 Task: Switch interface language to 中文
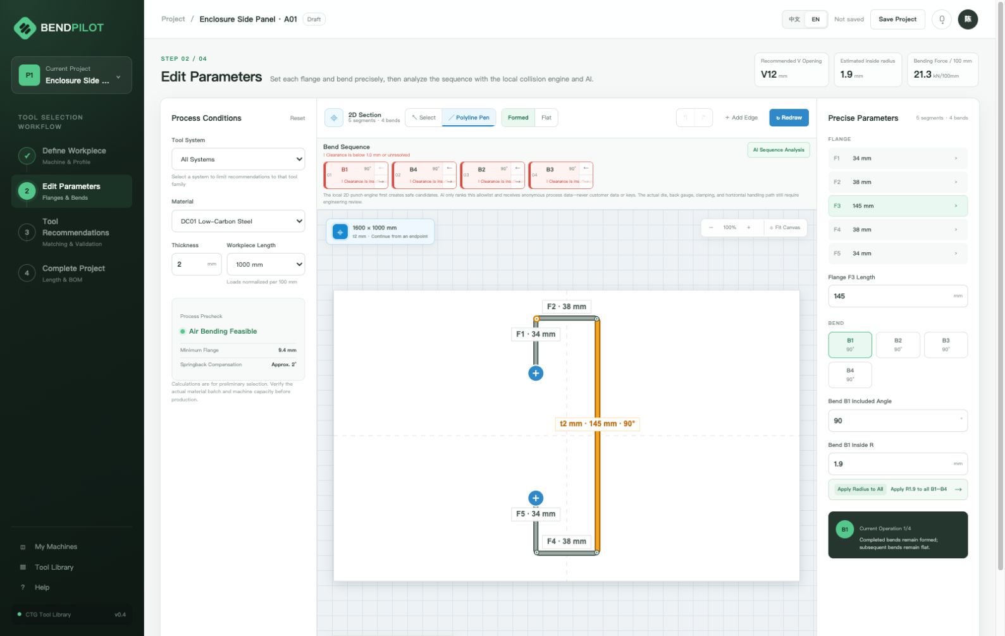coord(794,20)
